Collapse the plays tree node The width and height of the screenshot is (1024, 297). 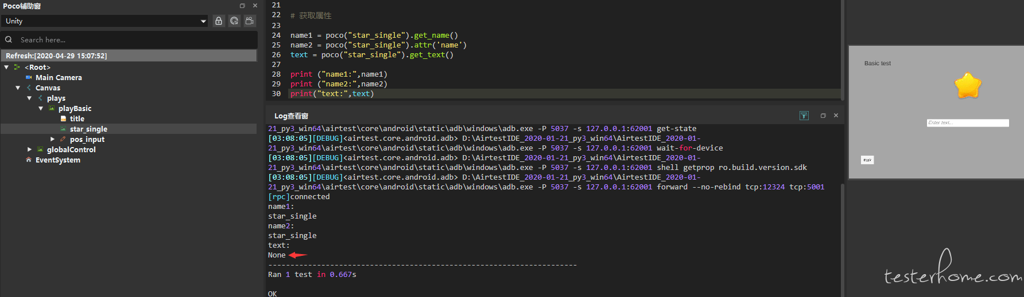click(x=29, y=98)
